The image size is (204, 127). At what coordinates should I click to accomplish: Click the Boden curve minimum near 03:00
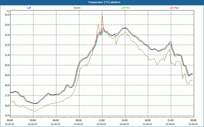pos(34,112)
